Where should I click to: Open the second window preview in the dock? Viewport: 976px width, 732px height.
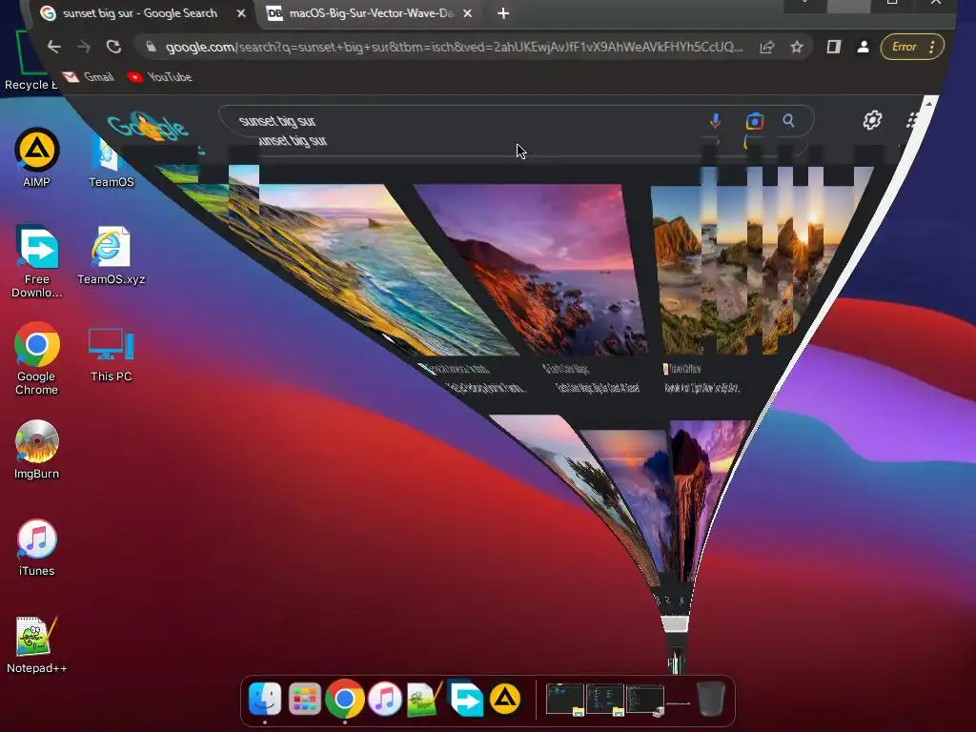[x=605, y=700]
